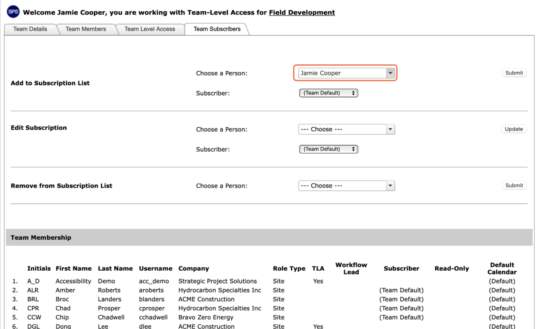Viewport: 541px width, 329px height.
Task: Click the Update button for Edit Subscription
Action: click(513, 129)
